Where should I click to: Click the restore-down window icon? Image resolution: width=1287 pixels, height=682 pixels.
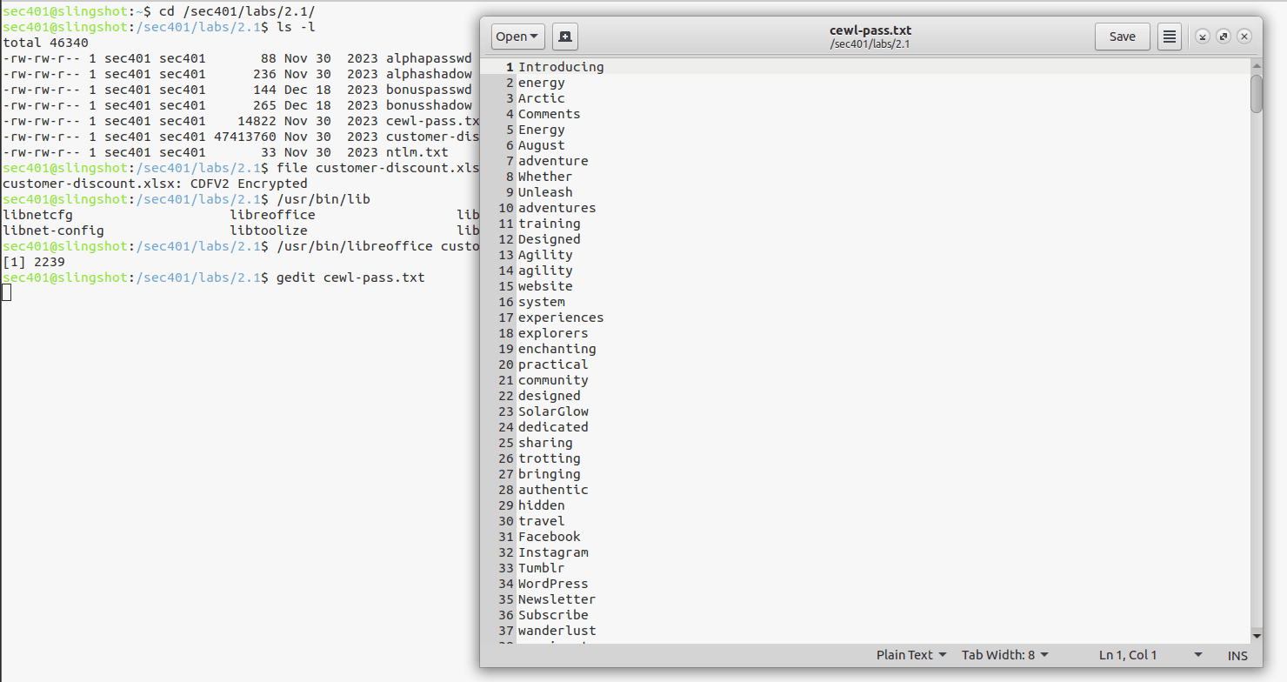pos(1203,36)
